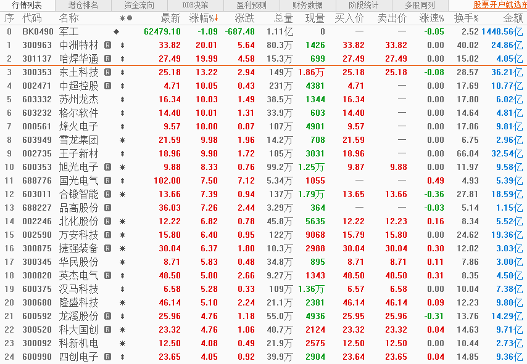
Task: Click the R margin icon for 北化股份
Action: [107, 222]
